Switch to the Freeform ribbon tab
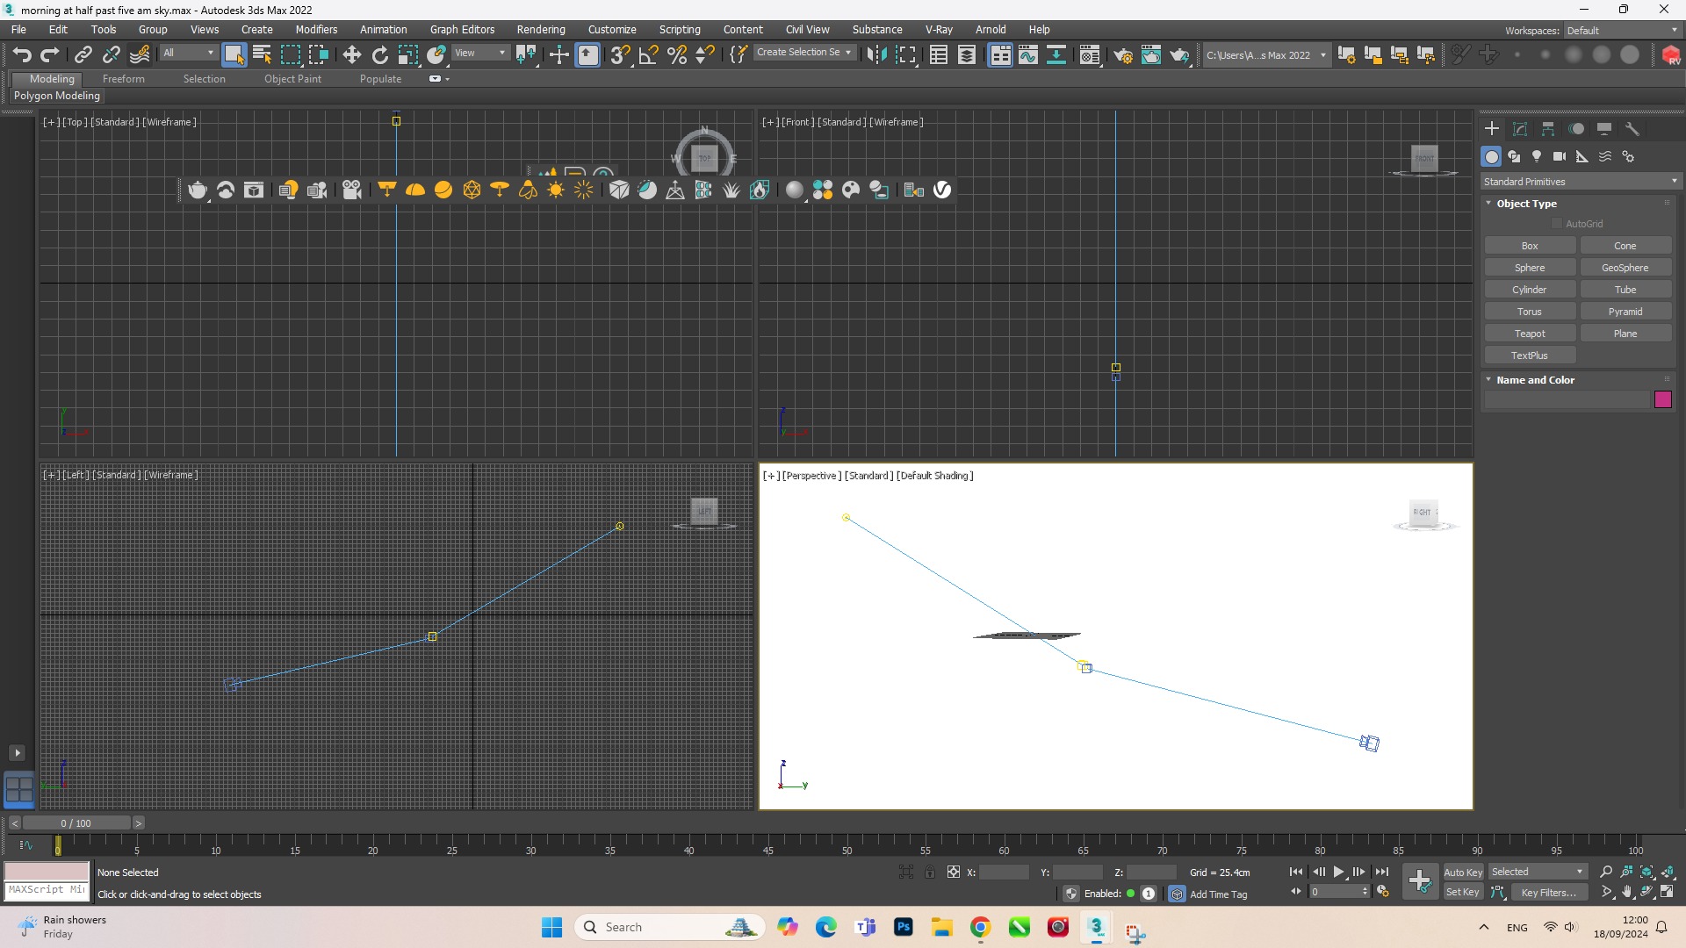 pos(123,79)
